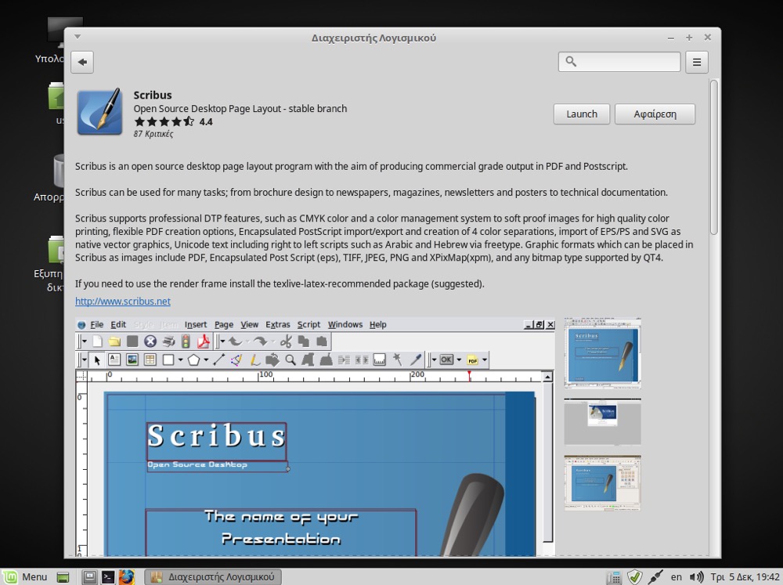
Task: Remove Scribus with the Αφαίρεση button
Action: (x=655, y=114)
